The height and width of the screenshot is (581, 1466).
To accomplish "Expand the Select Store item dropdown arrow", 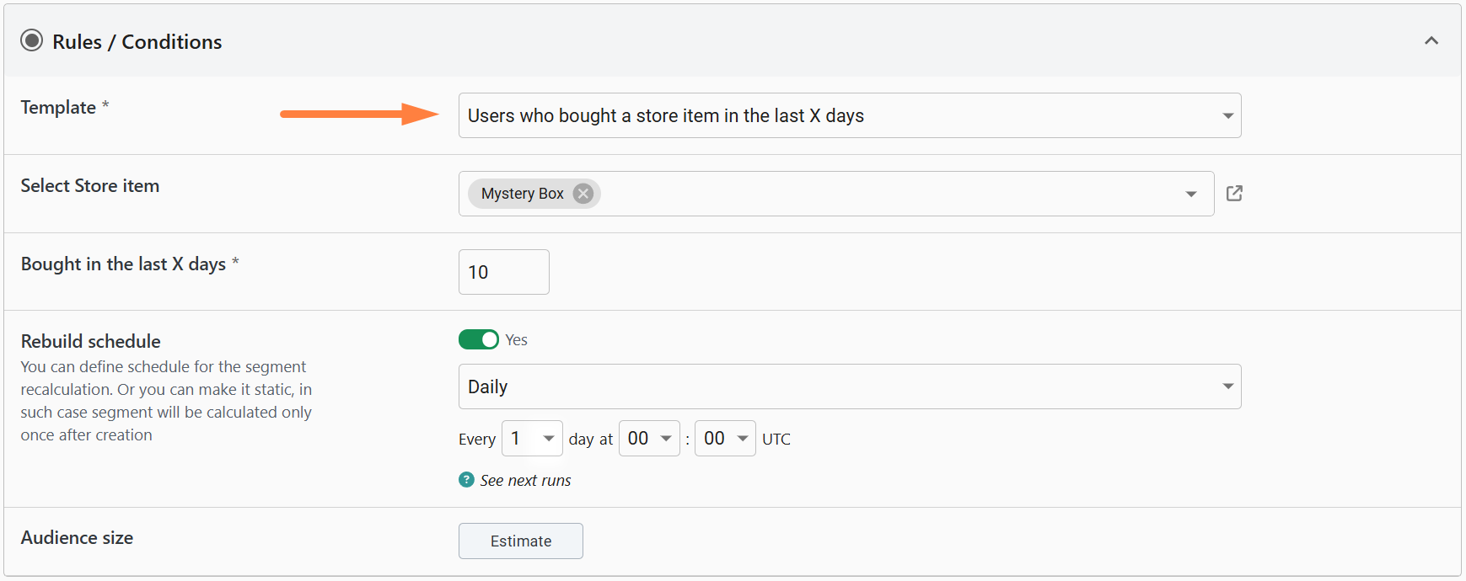I will click(1190, 195).
